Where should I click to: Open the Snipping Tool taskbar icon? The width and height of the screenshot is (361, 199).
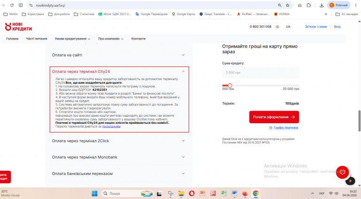pos(171,194)
